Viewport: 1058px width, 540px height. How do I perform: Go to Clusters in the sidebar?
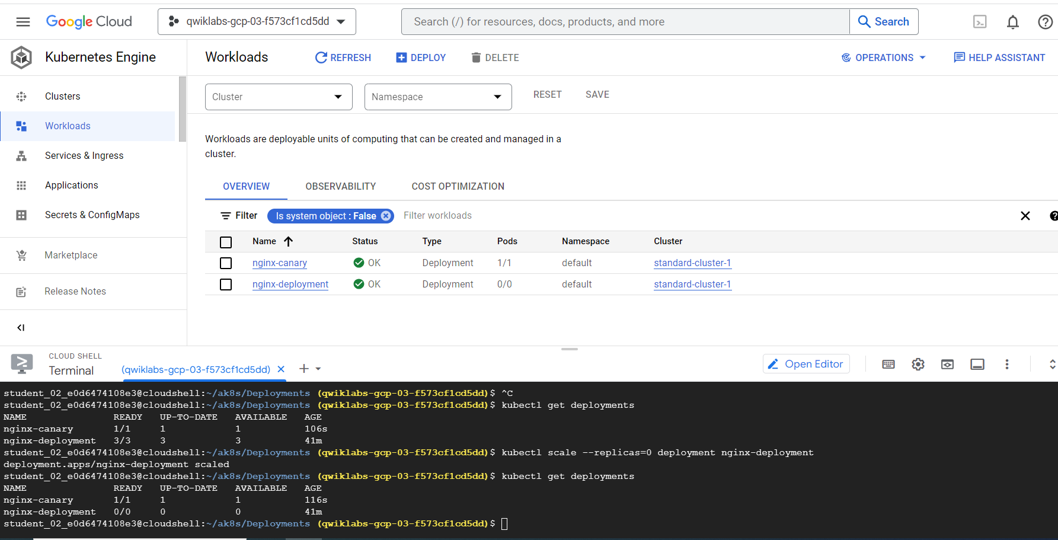coord(88,96)
